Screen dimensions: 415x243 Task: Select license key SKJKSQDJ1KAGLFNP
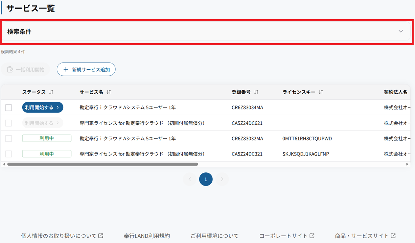click(x=306, y=154)
